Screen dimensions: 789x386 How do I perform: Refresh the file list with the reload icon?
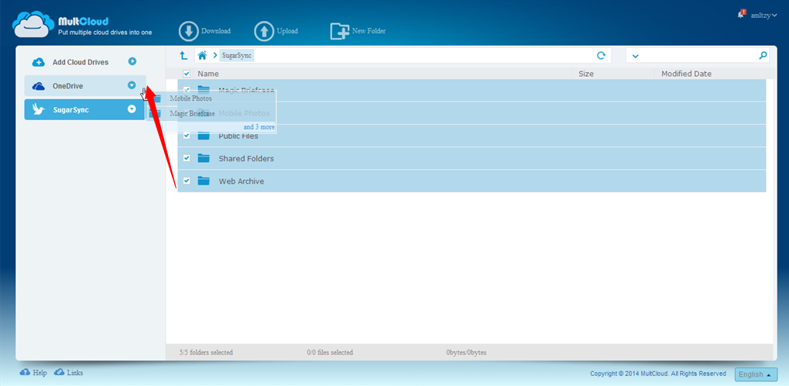pyautogui.click(x=601, y=56)
